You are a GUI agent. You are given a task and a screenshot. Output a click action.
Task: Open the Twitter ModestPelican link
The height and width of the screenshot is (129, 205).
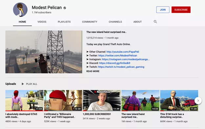point(118,56)
